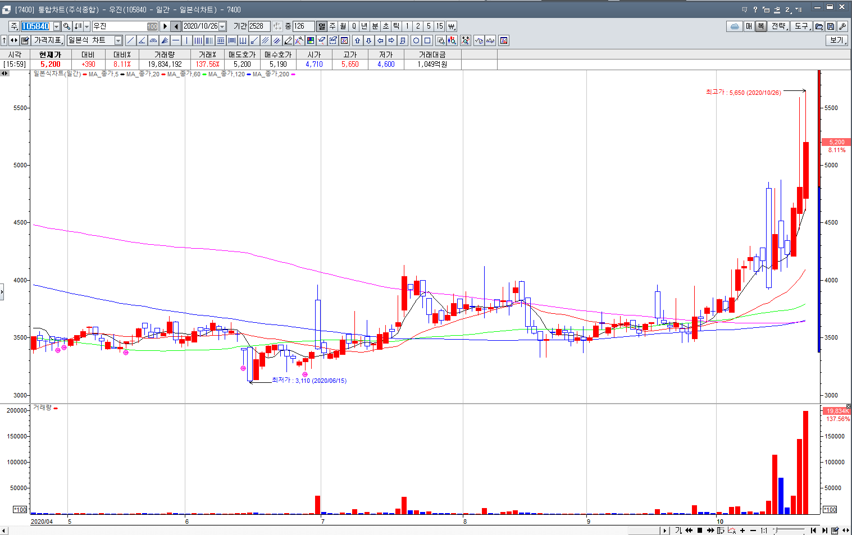Click the stock code 105840 input field
The image size is (852, 535).
36,26
